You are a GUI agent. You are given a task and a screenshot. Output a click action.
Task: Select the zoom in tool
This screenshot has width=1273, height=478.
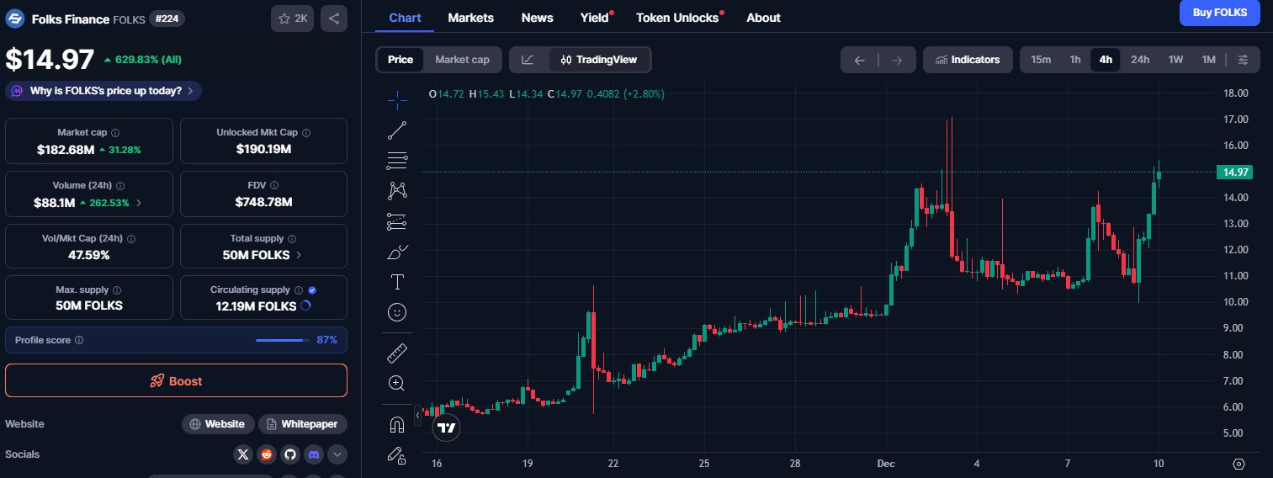pos(397,383)
